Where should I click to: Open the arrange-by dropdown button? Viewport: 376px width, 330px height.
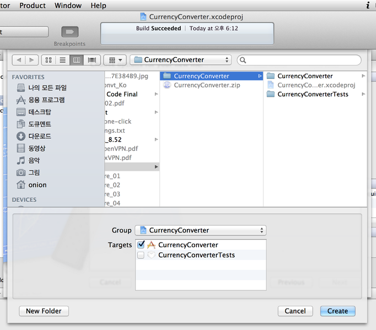pyautogui.click(x=115, y=60)
